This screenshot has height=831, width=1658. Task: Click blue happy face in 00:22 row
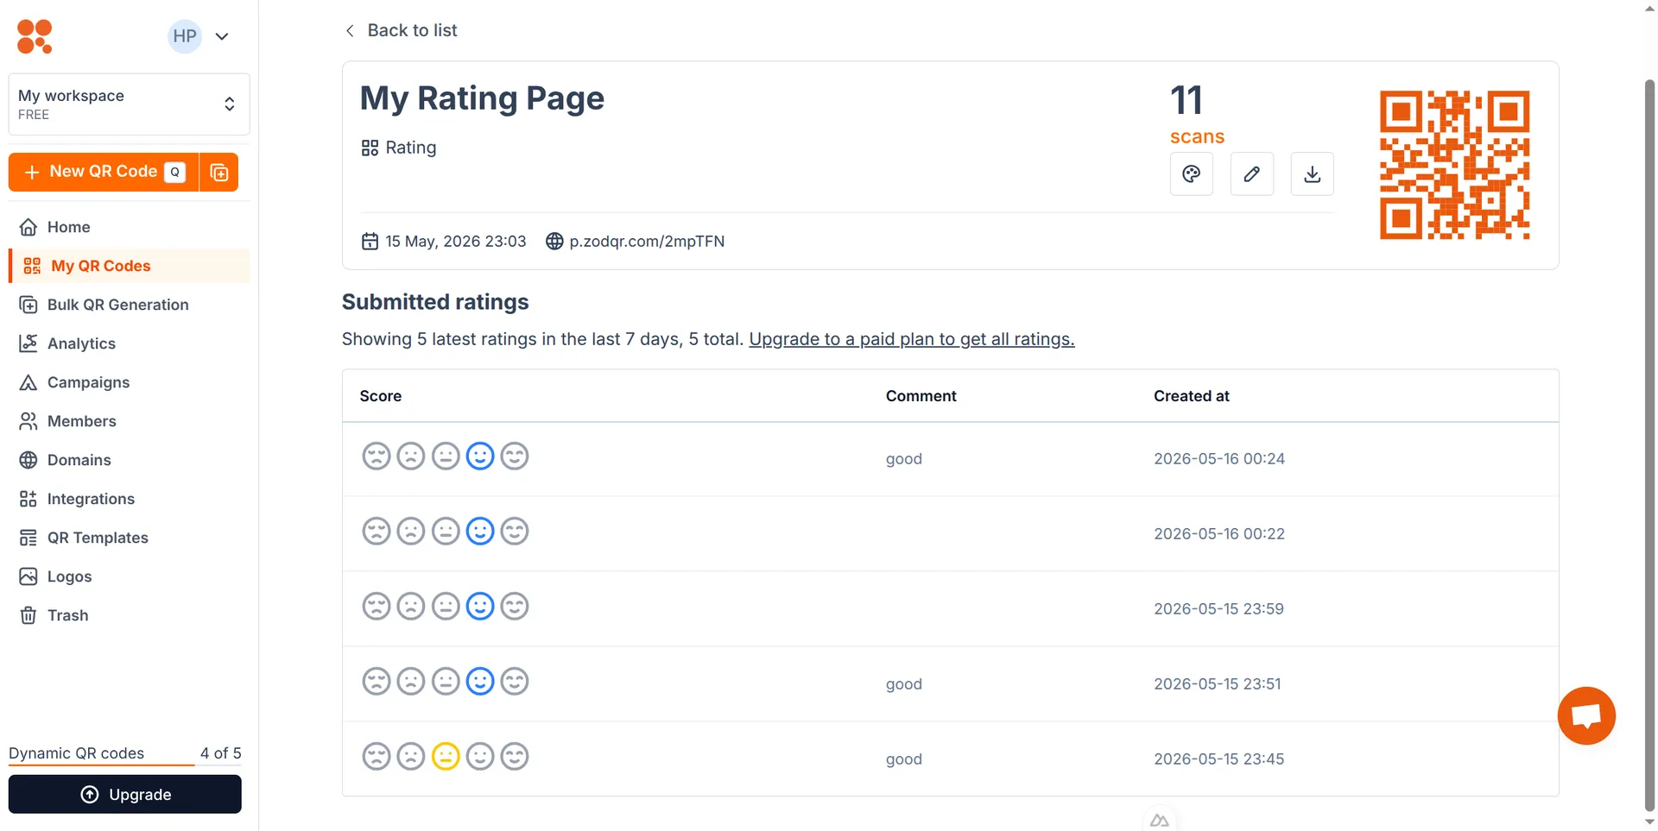point(480,531)
